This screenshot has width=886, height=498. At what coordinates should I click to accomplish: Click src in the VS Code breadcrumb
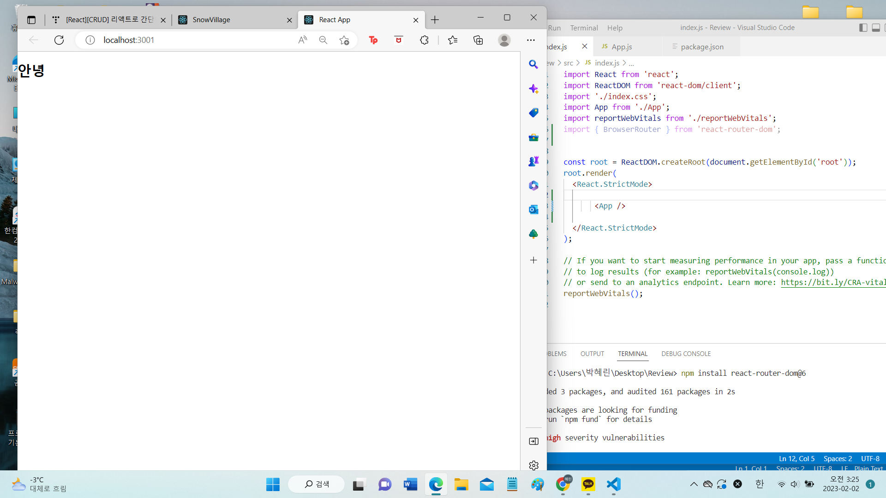(x=569, y=63)
